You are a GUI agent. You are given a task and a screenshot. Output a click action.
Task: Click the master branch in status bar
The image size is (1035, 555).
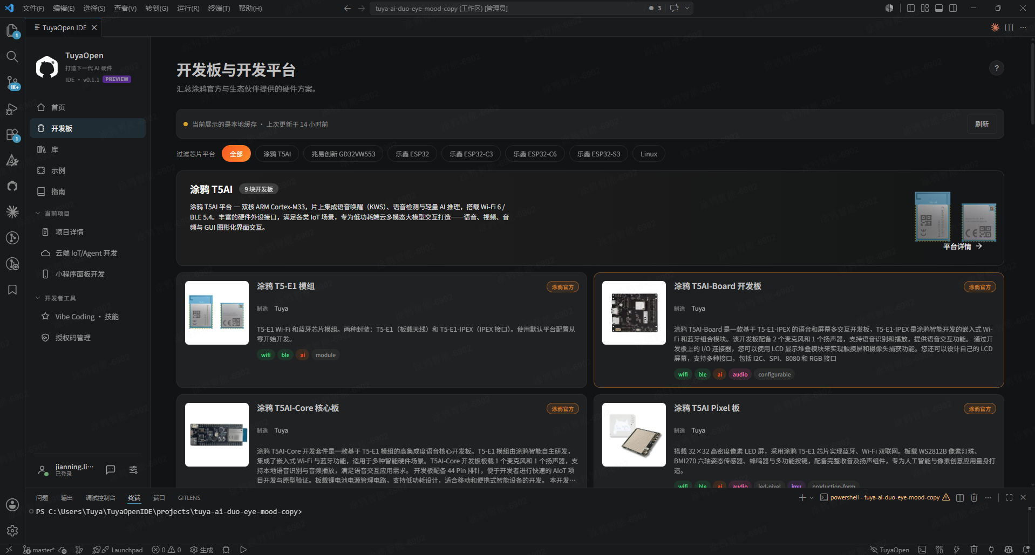coord(38,550)
